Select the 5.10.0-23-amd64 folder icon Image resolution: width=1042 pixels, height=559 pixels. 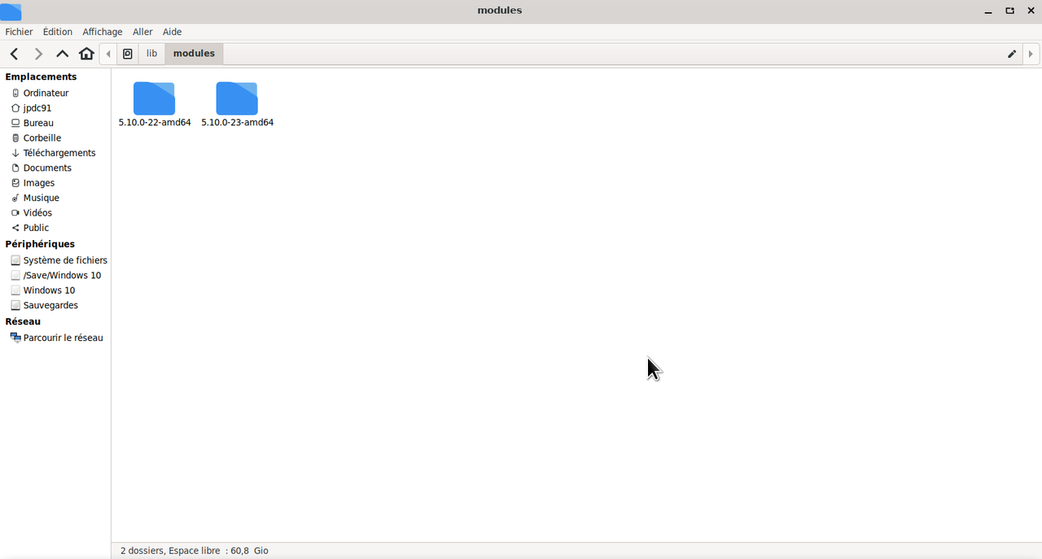click(x=237, y=98)
